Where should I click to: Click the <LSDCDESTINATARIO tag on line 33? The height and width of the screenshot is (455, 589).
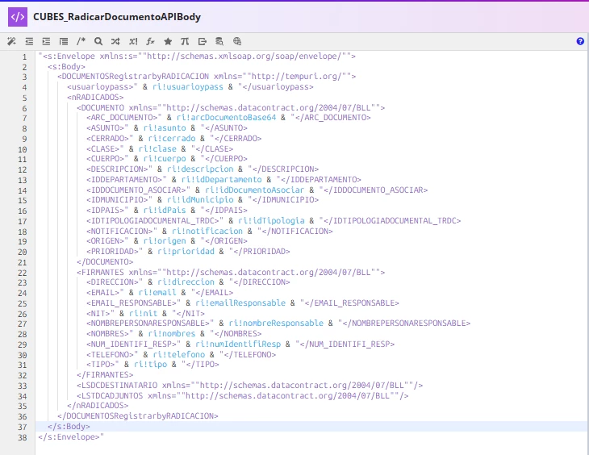pos(117,386)
